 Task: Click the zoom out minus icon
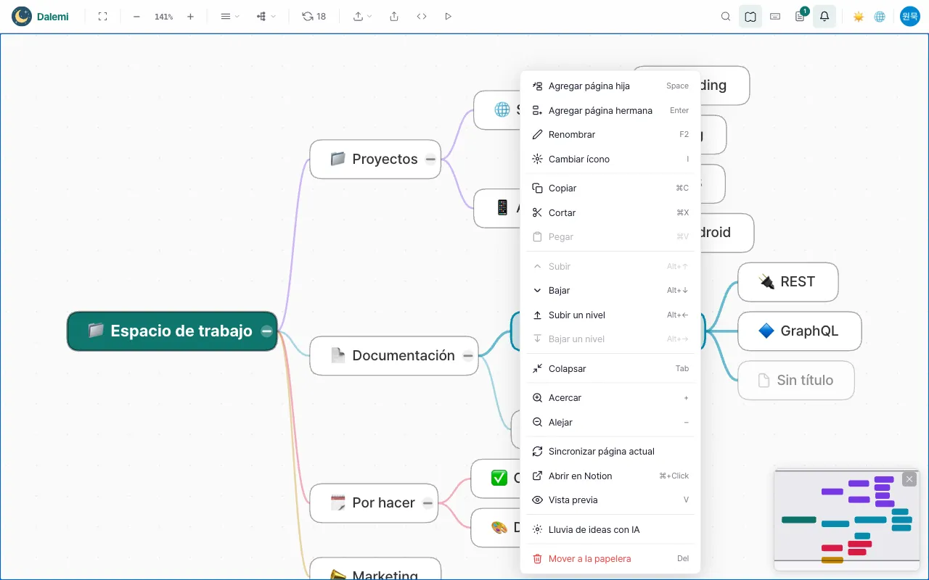pos(136,16)
